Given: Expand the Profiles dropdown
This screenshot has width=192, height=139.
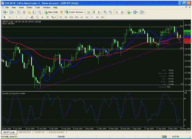Looking at the screenshot, I should coord(14,12).
